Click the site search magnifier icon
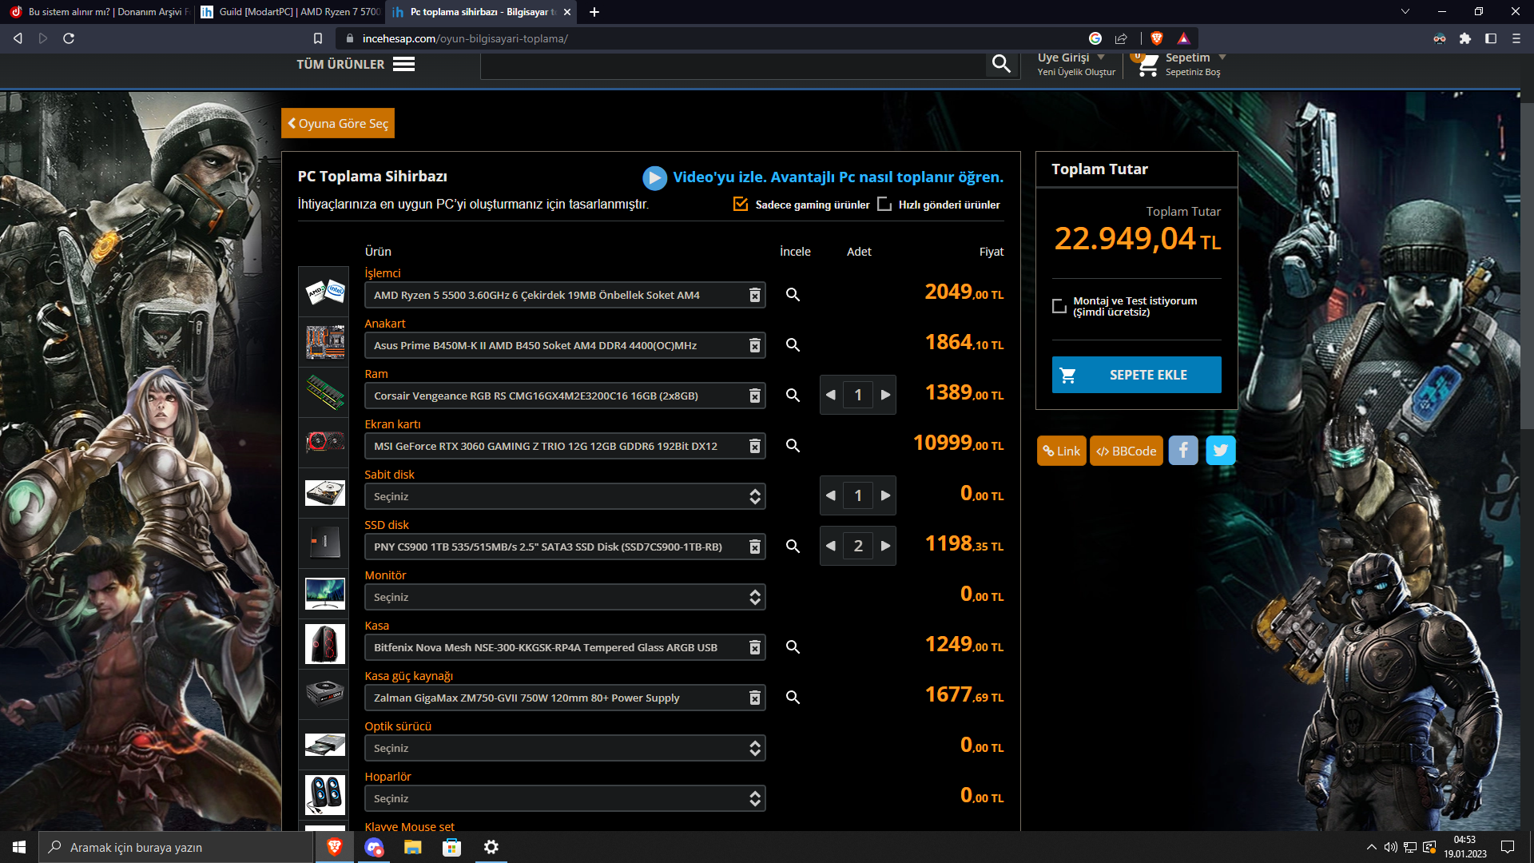The image size is (1534, 863). pos(1001,63)
